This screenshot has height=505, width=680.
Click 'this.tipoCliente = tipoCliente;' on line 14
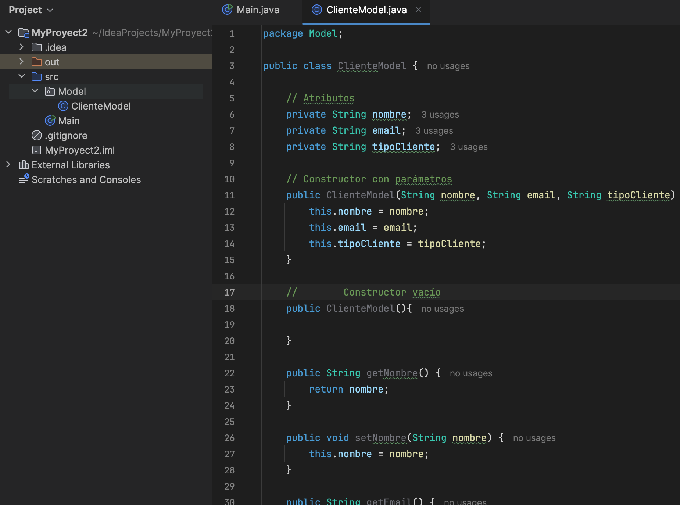coord(398,244)
